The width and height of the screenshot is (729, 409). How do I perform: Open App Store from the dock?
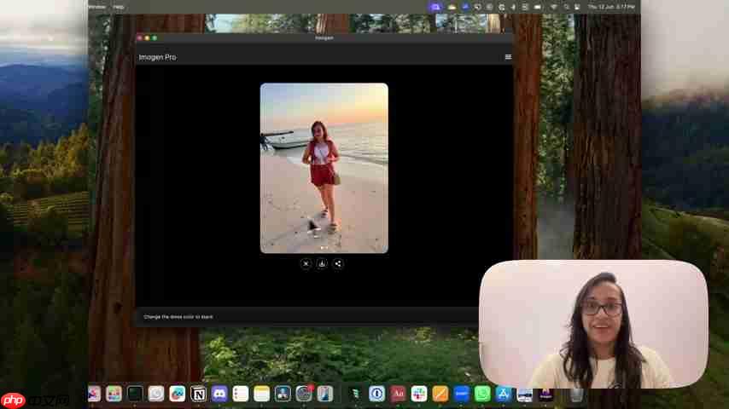503,395
